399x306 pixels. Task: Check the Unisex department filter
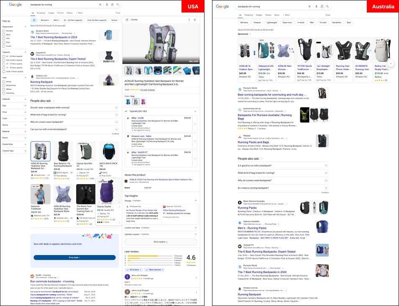pyautogui.click(x=4, y=46)
